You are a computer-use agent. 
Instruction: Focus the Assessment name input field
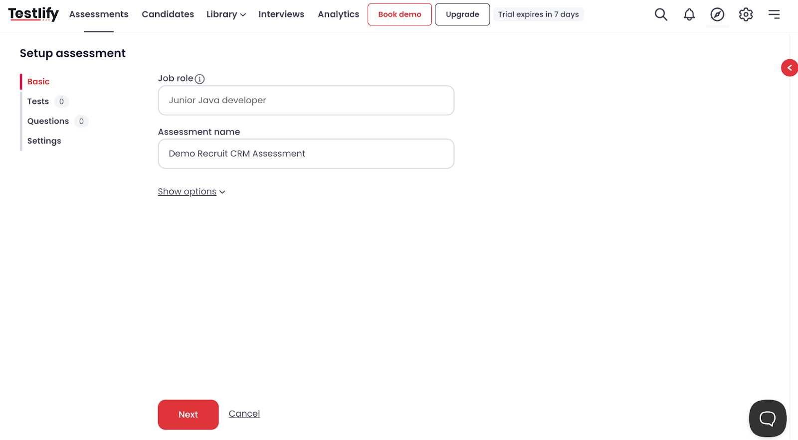tap(306, 154)
